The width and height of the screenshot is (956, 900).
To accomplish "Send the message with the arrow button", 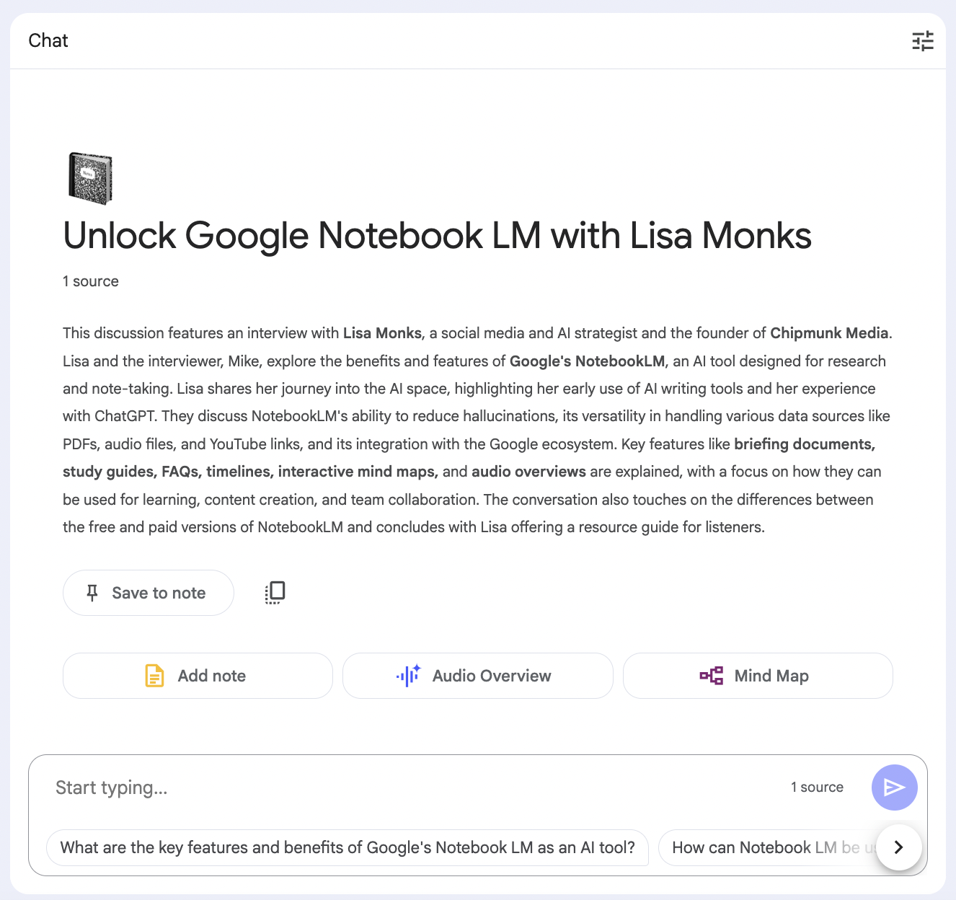I will point(894,787).
